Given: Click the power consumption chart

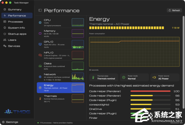Looking at the screenshot, I should [x=134, y=52].
